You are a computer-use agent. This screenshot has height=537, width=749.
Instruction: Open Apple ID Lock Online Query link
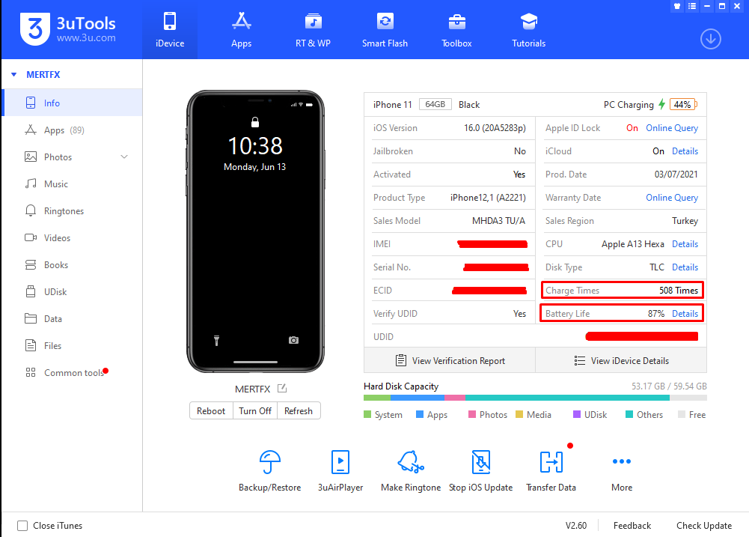672,128
